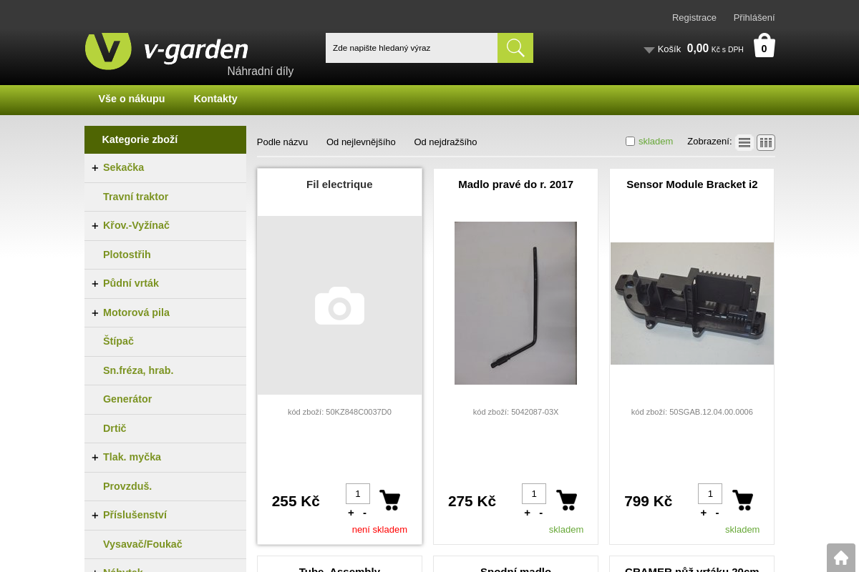The height and width of the screenshot is (572, 859).
Task: Expand the Motorová pila category
Action: click(x=94, y=312)
